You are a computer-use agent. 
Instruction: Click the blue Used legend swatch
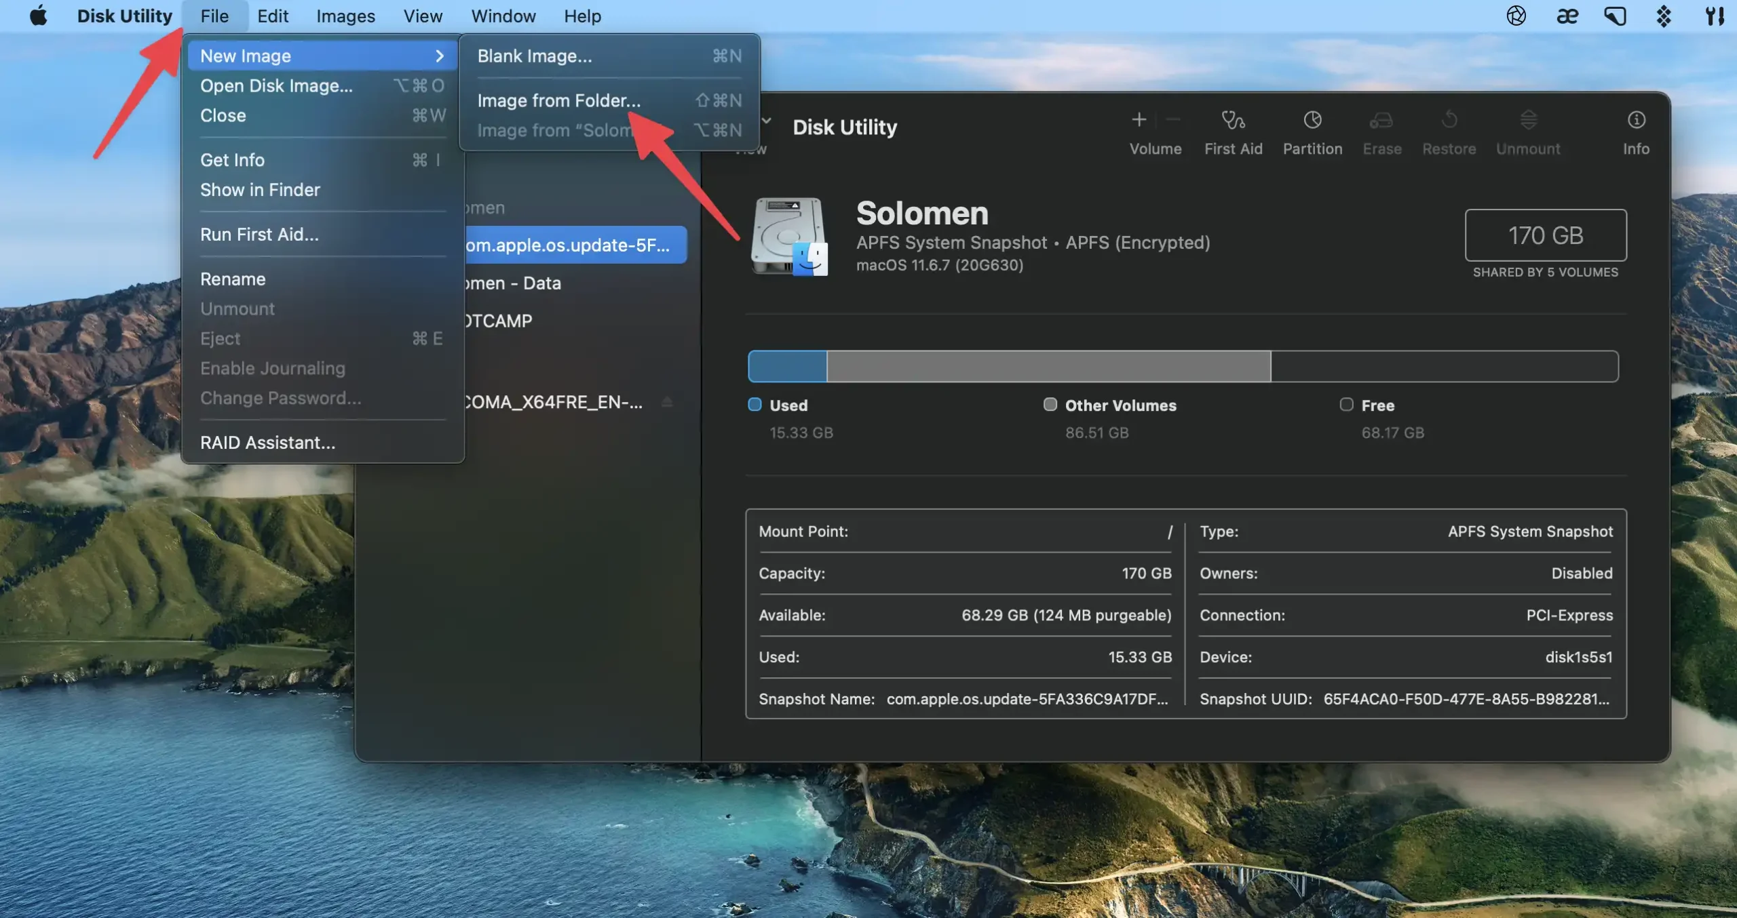tap(755, 404)
